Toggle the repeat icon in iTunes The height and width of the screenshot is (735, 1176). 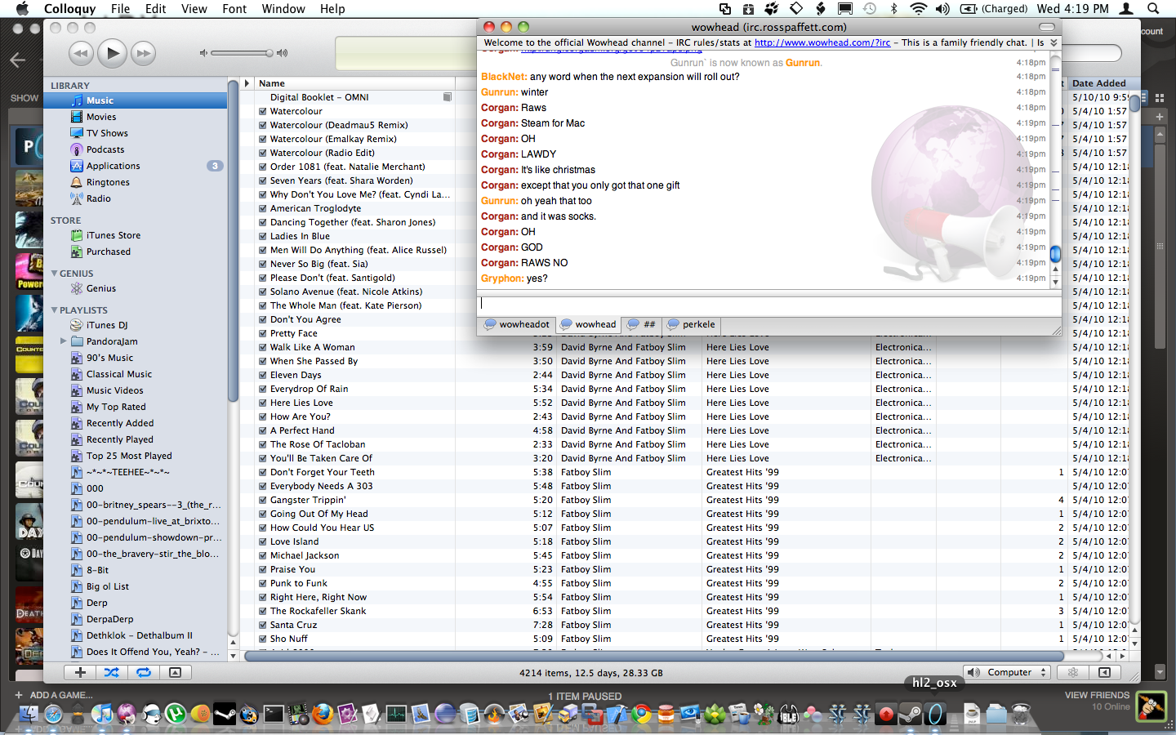pos(144,672)
